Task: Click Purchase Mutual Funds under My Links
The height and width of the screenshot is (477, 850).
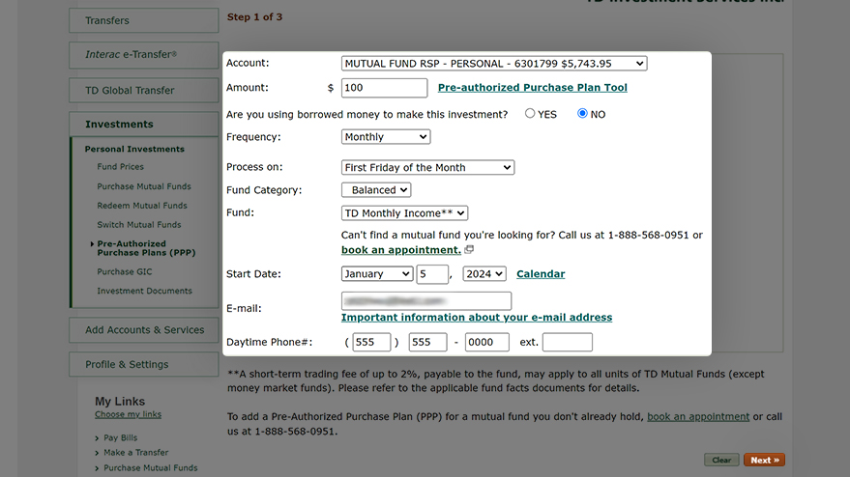Action: click(151, 467)
